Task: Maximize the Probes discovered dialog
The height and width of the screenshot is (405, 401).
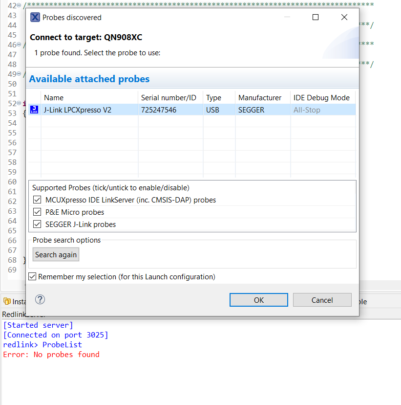Action: point(316,17)
